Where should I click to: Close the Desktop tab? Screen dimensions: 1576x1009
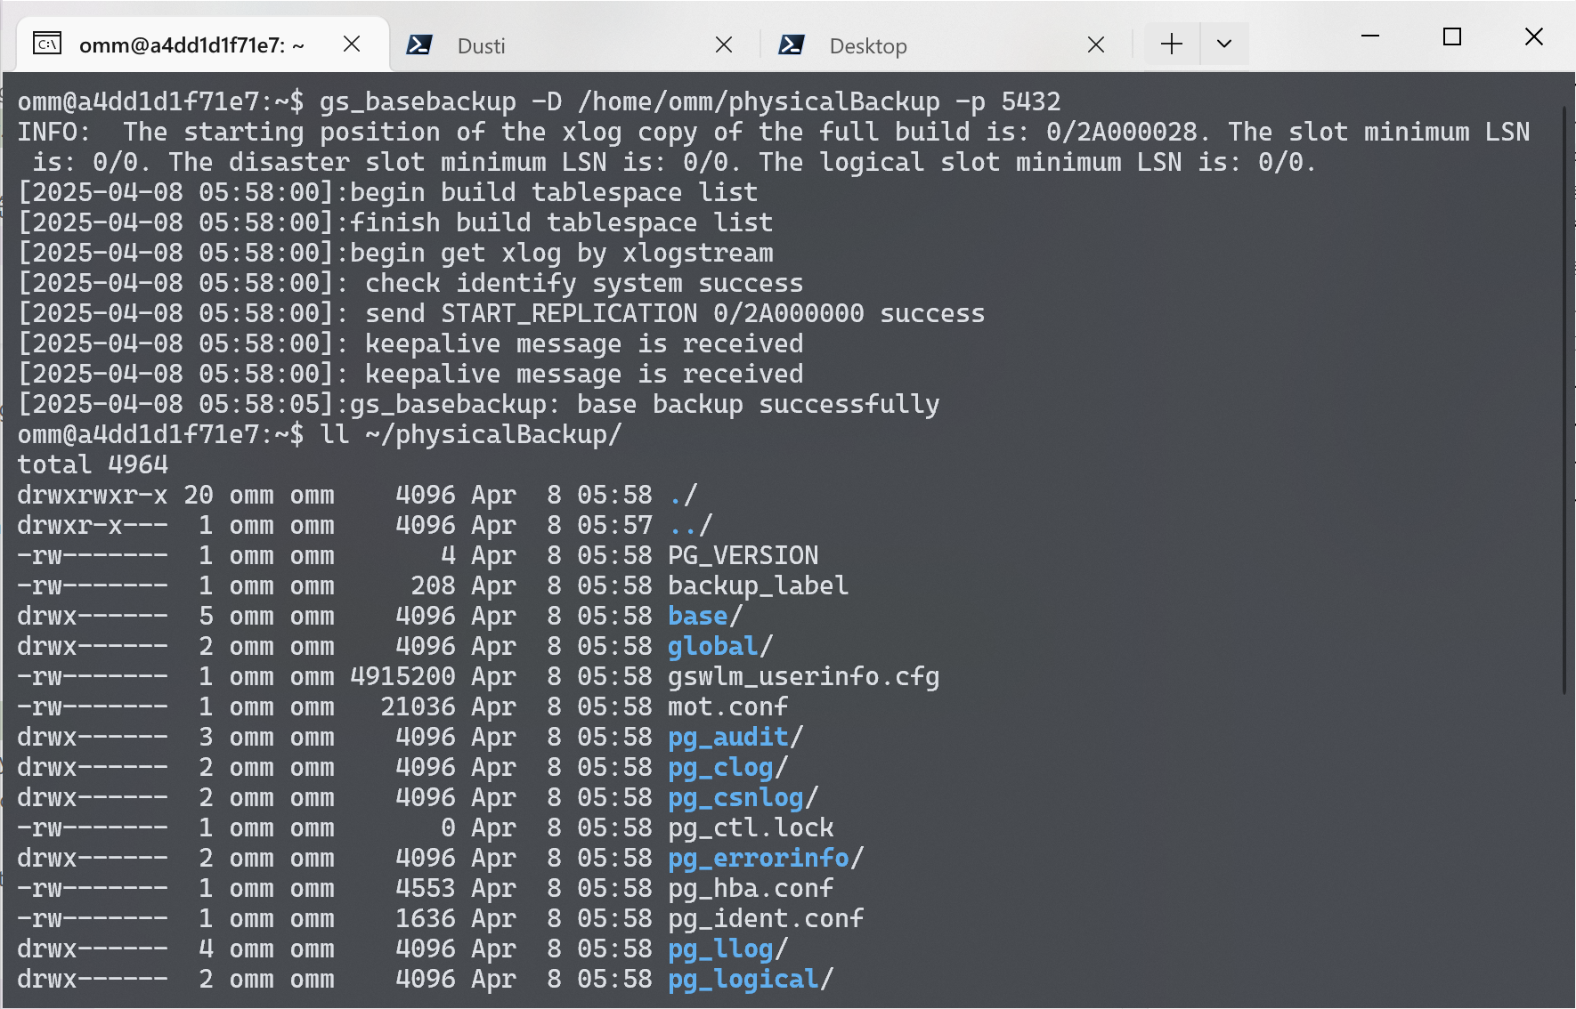(1096, 44)
